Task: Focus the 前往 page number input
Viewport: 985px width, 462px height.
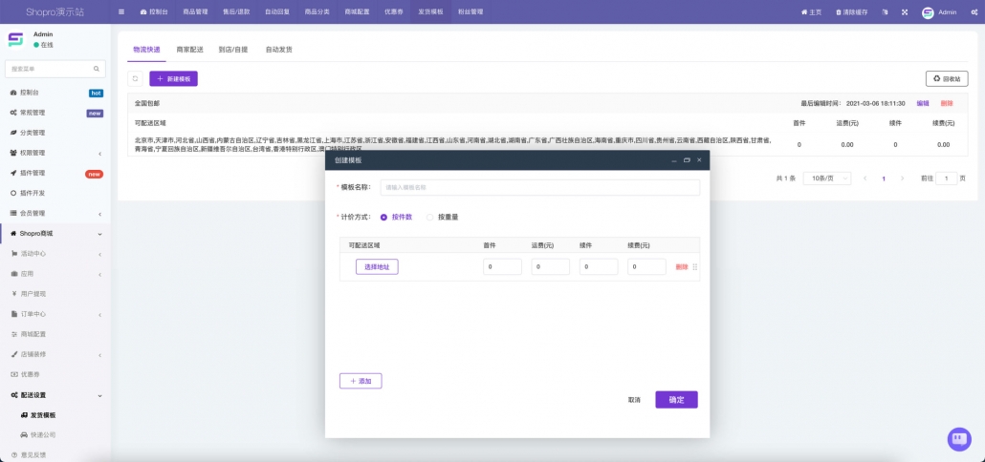Action: [947, 178]
